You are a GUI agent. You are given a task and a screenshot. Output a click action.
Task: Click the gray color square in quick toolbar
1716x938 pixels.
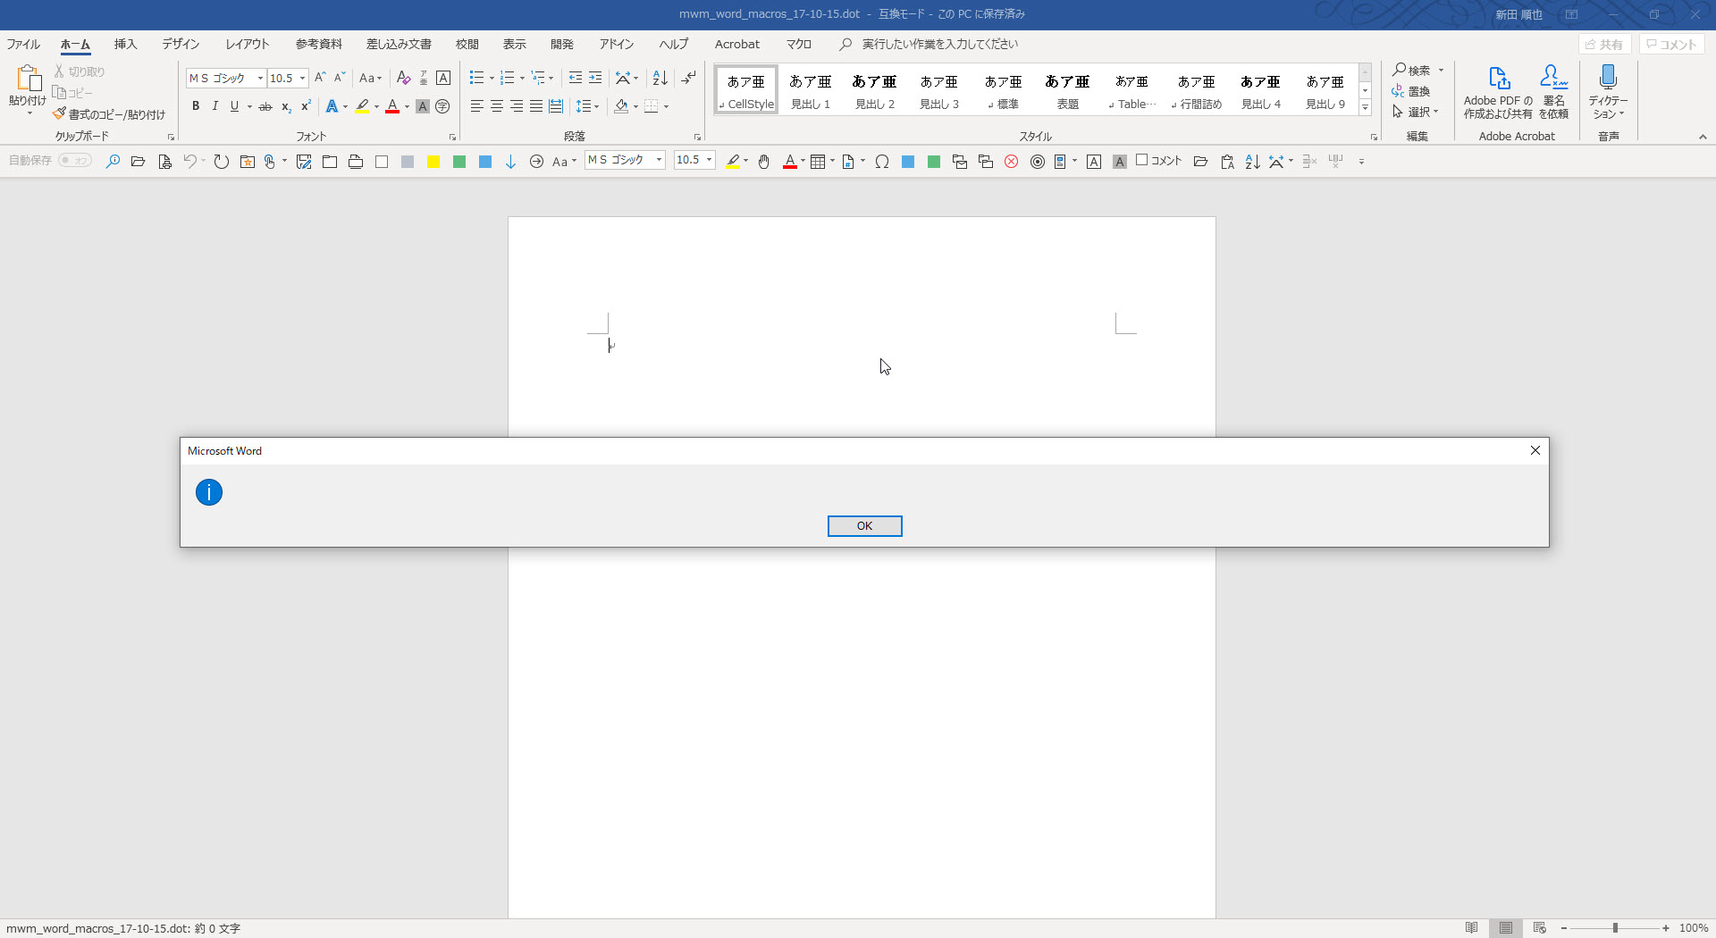[408, 162]
